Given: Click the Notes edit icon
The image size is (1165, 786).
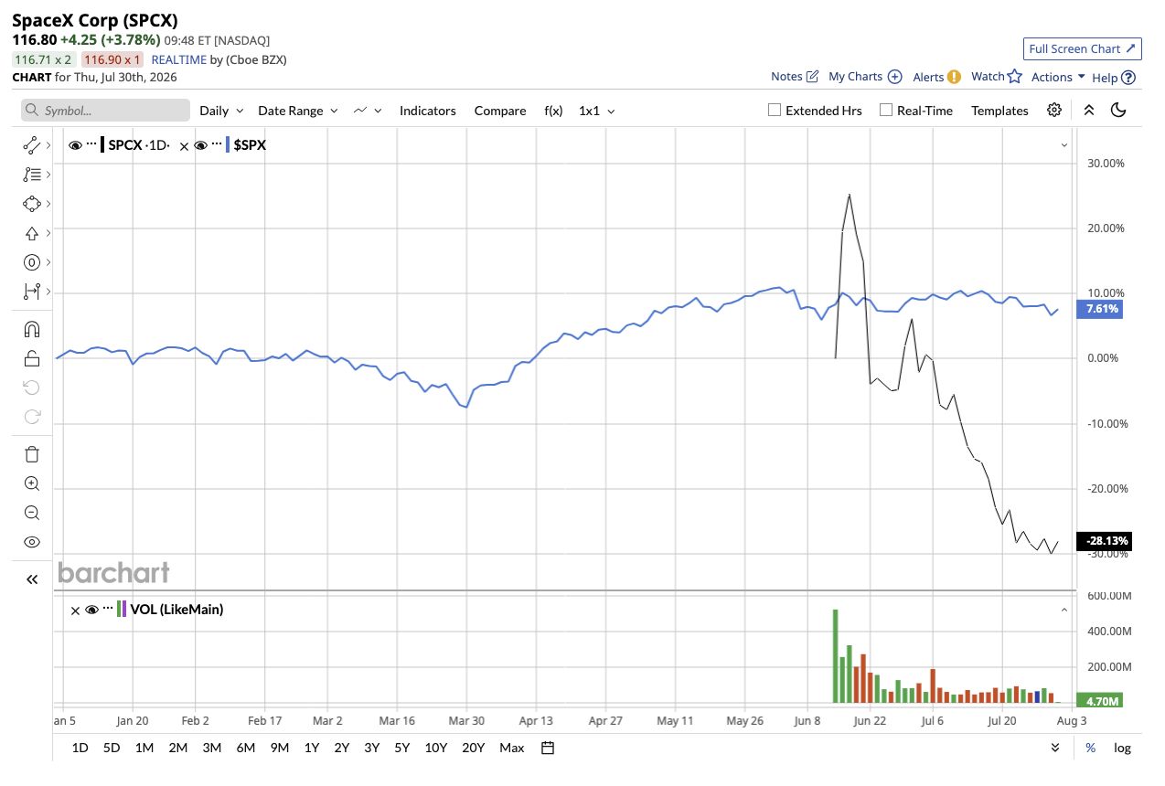Looking at the screenshot, I should coord(813,77).
